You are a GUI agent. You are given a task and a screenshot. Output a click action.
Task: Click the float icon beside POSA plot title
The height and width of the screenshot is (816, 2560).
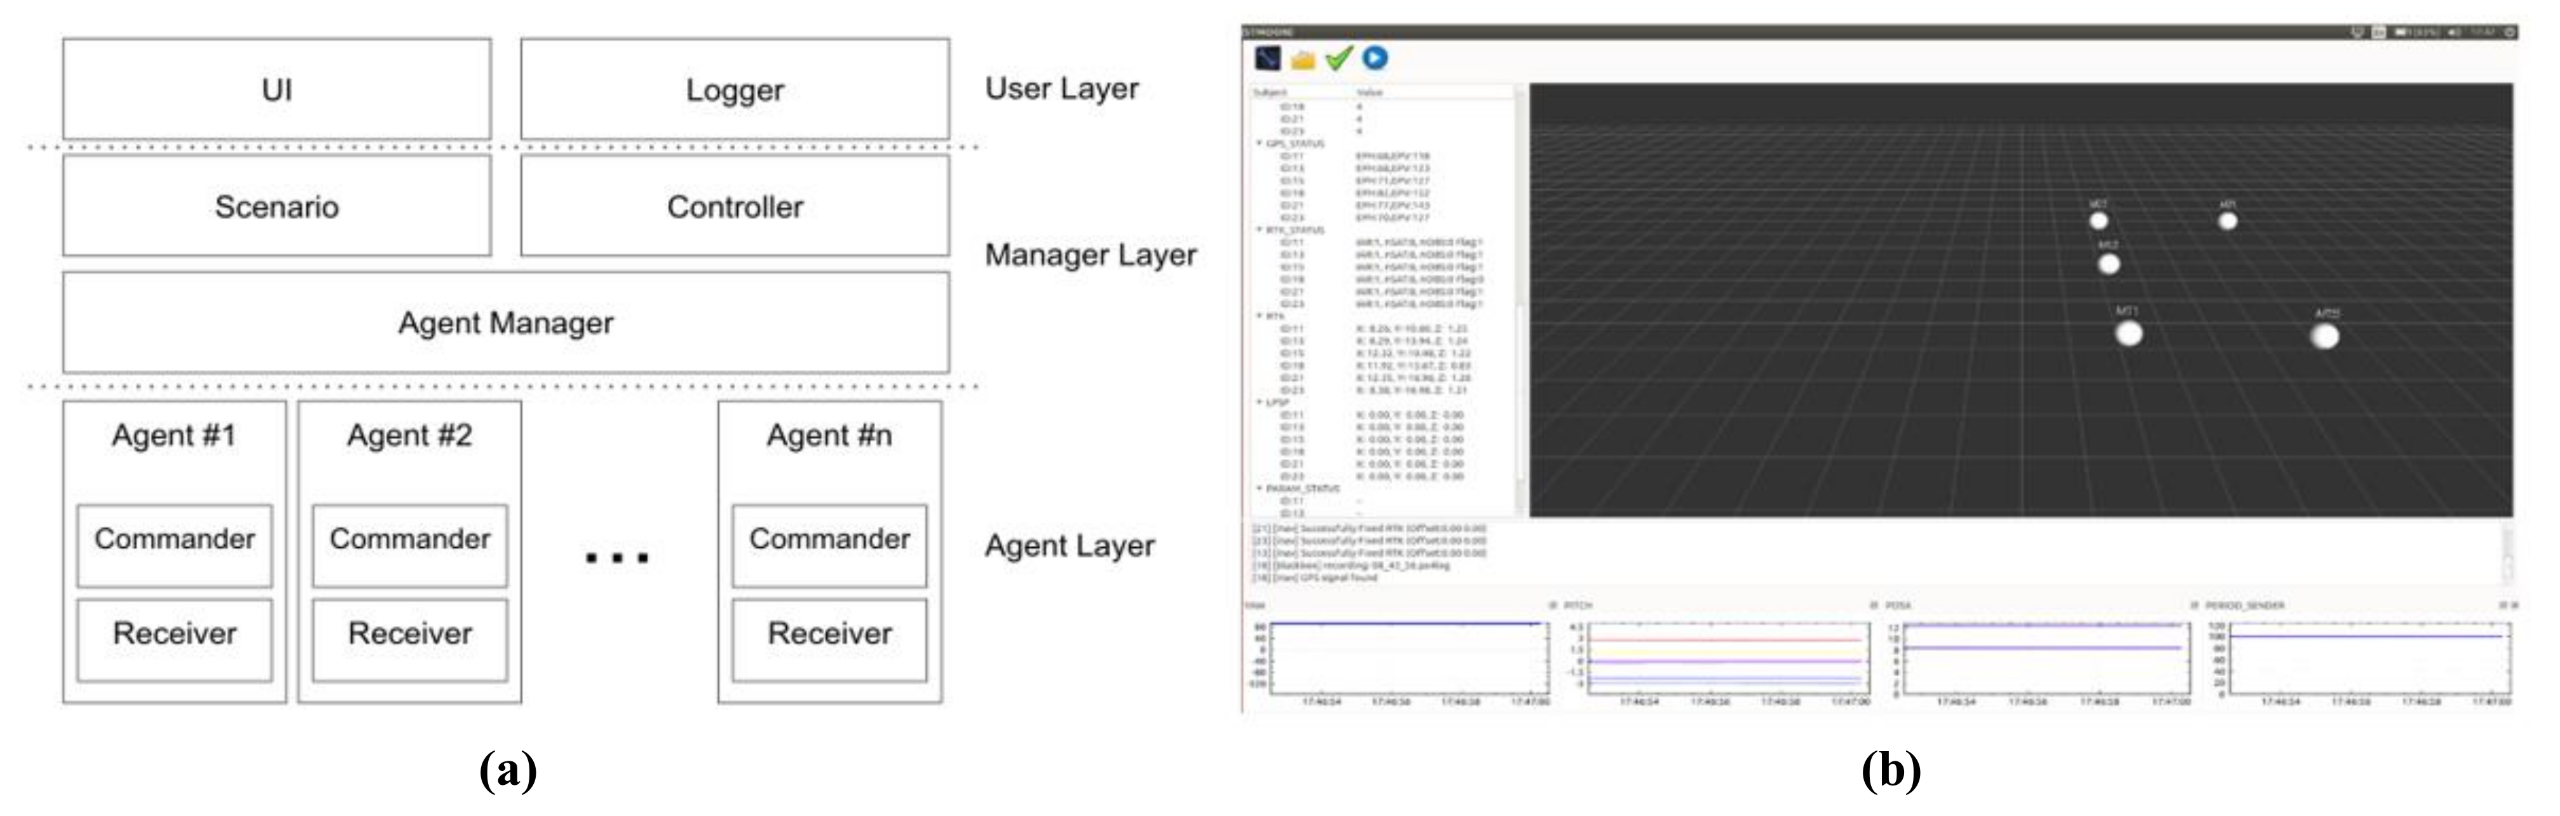[x=1874, y=605]
